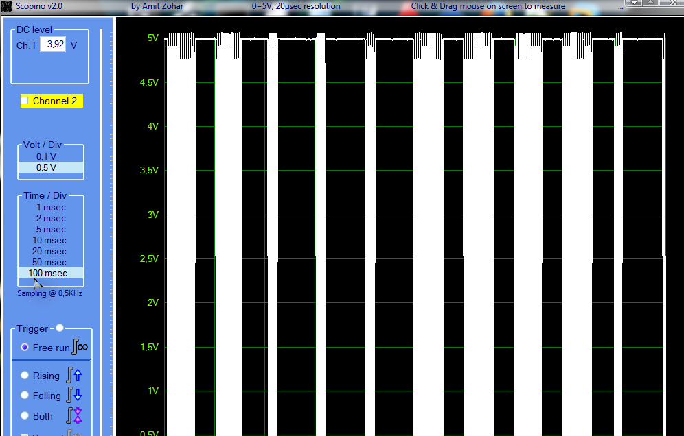
Task: Set Volt / Div to 0,1 V
Action: point(47,156)
